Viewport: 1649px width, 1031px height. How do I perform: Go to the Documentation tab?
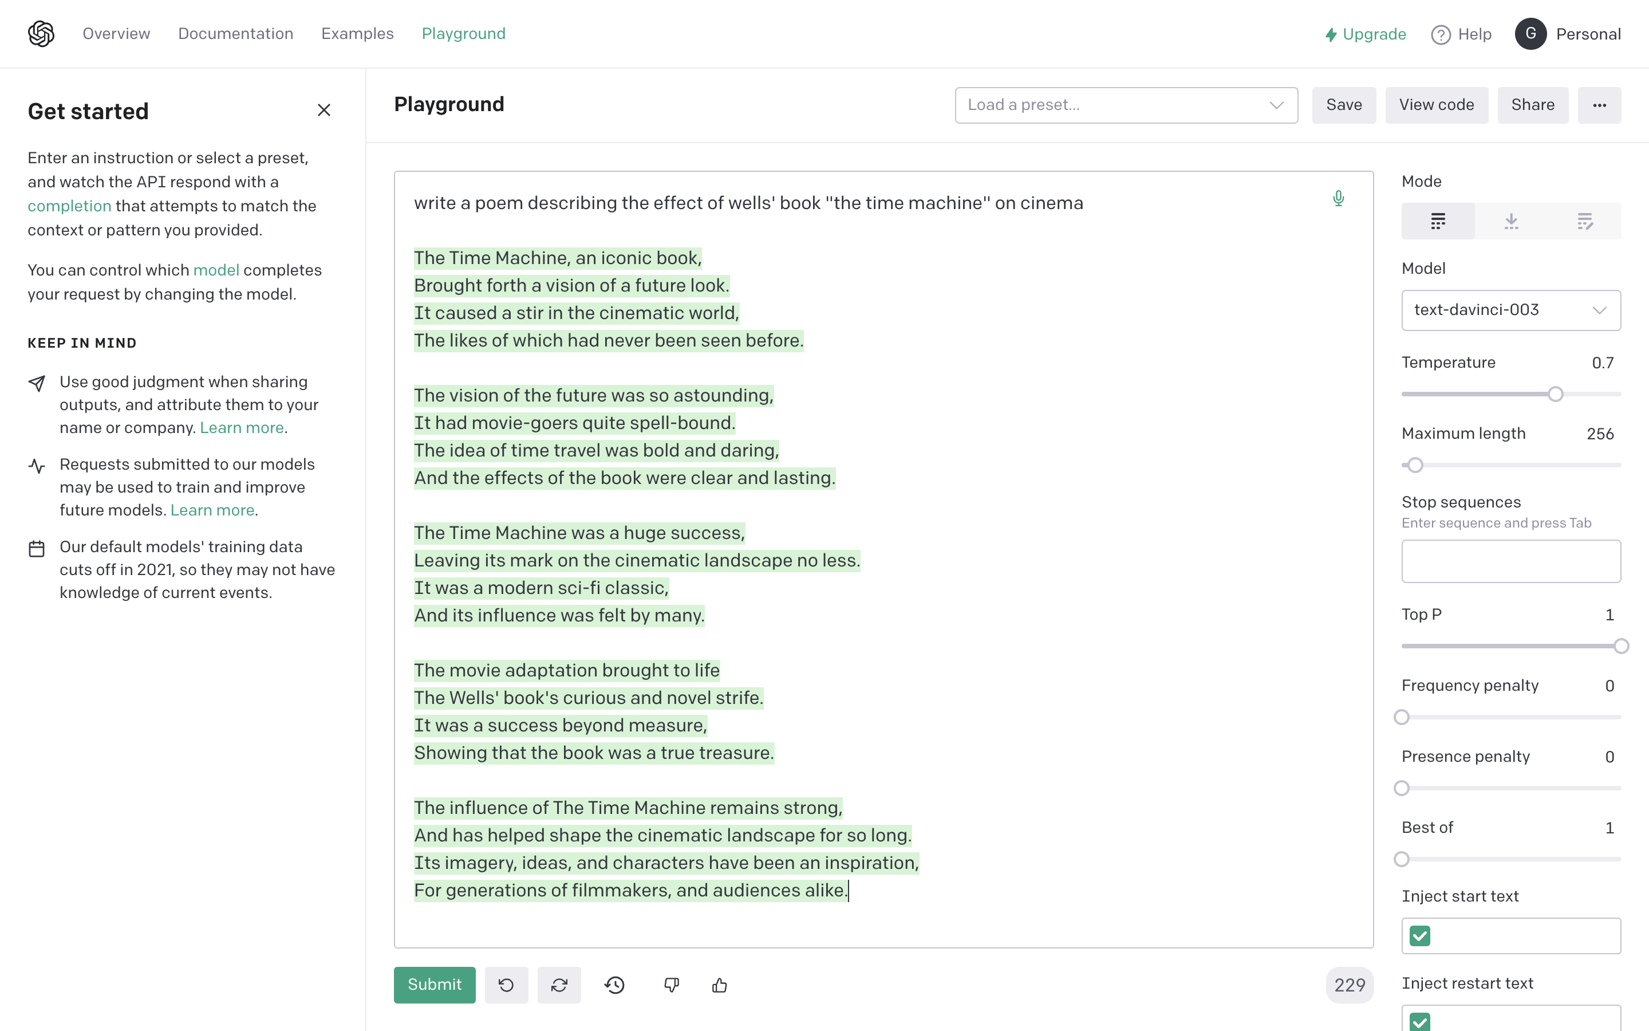(x=235, y=33)
